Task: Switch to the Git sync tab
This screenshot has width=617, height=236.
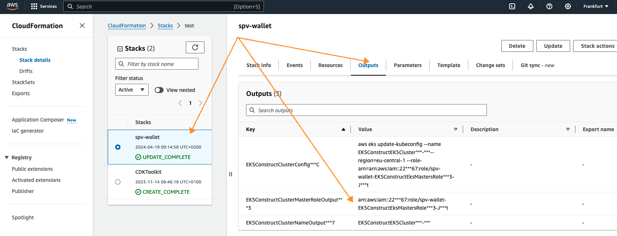Action: coord(537,65)
